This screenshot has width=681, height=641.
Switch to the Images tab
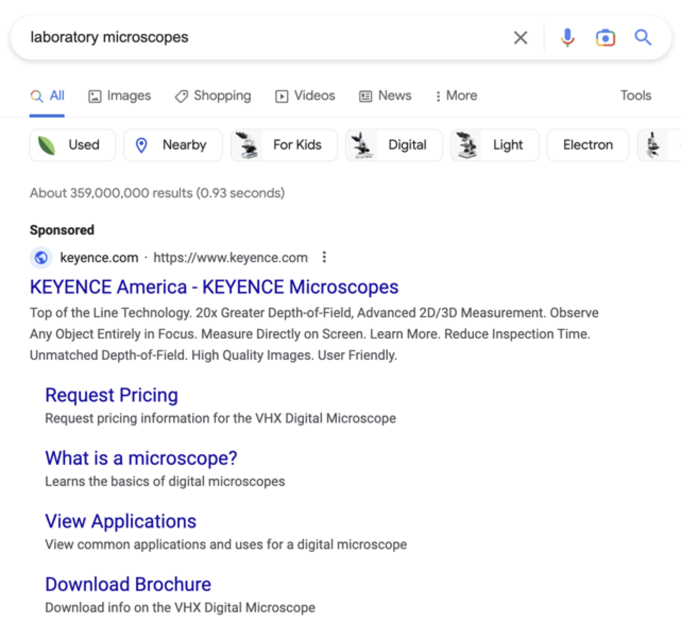pos(120,96)
